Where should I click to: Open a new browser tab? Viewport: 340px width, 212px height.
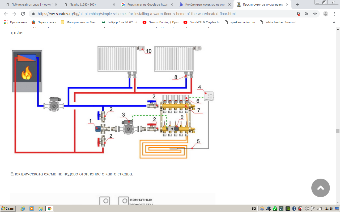[x=297, y=5]
